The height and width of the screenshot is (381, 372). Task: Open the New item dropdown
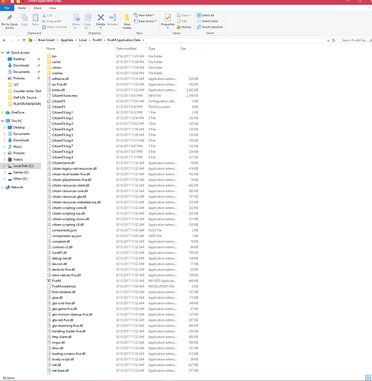144,15
